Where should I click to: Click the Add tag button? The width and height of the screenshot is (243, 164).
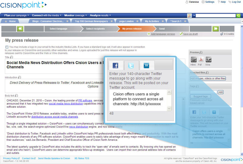[221, 92]
